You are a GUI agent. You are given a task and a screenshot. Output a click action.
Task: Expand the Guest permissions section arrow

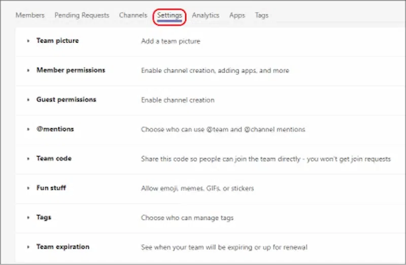click(28, 100)
